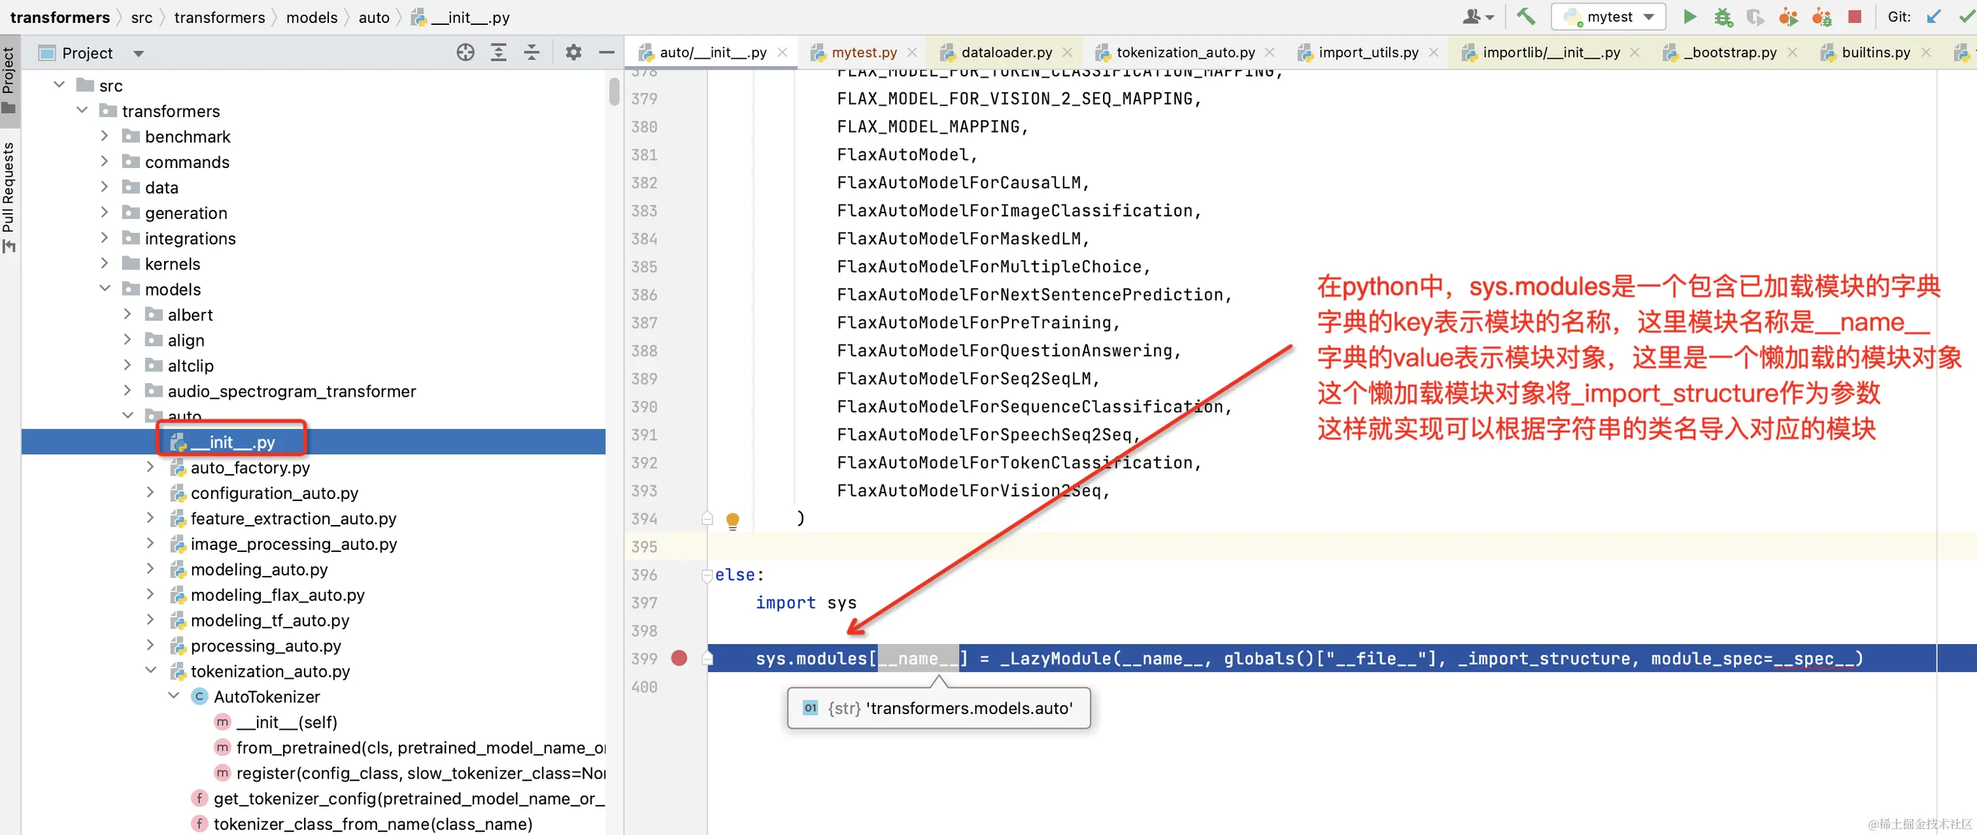
Task: Toggle the breakpoint on line 399
Action: pyautogui.click(x=679, y=658)
